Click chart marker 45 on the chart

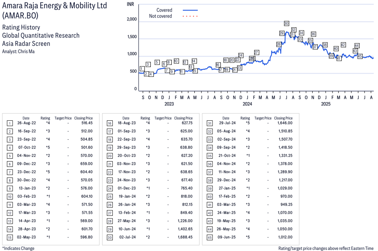point(360,57)
